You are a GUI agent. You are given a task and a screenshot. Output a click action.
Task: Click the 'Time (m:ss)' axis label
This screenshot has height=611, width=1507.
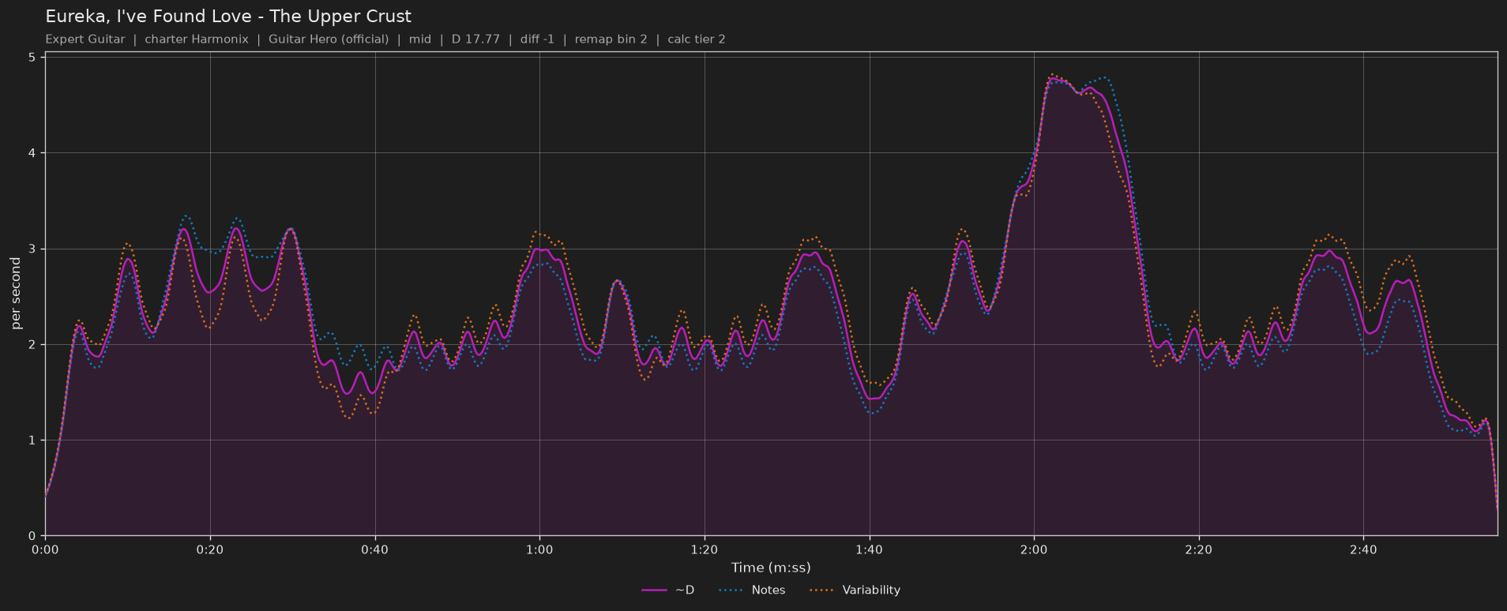click(x=771, y=568)
